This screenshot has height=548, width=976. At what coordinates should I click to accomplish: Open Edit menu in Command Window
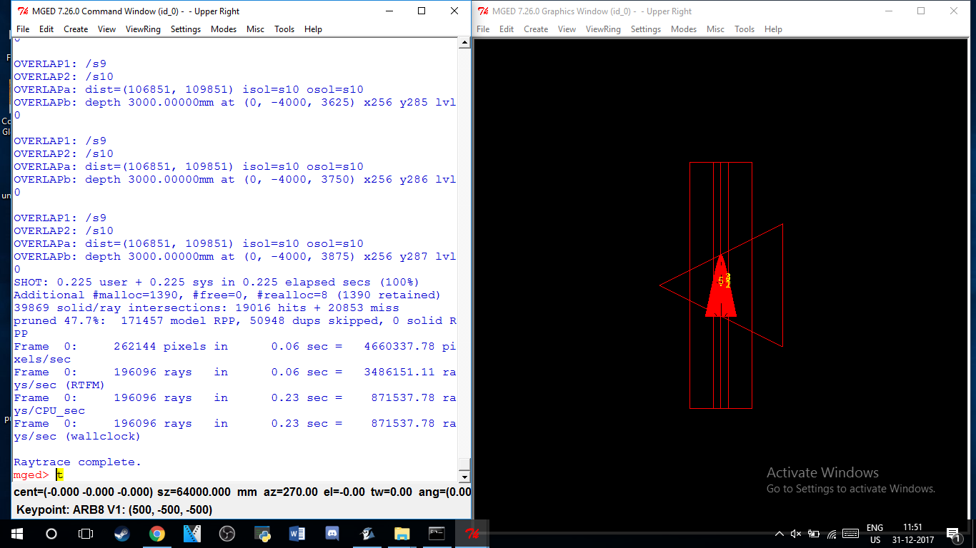(x=46, y=29)
